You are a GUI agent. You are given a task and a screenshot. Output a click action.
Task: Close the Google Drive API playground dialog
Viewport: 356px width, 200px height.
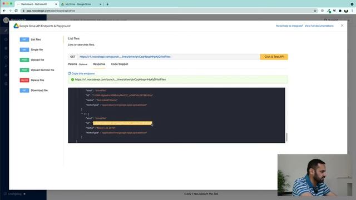click(342, 26)
